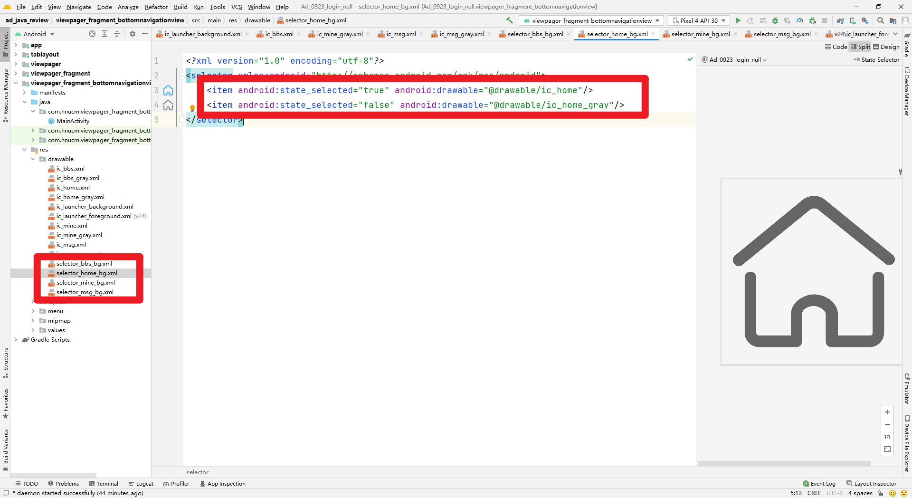The width and height of the screenshot is (912, 498).
Task: Click Zoom to Fit preview icon
Action: coord(887,449)
